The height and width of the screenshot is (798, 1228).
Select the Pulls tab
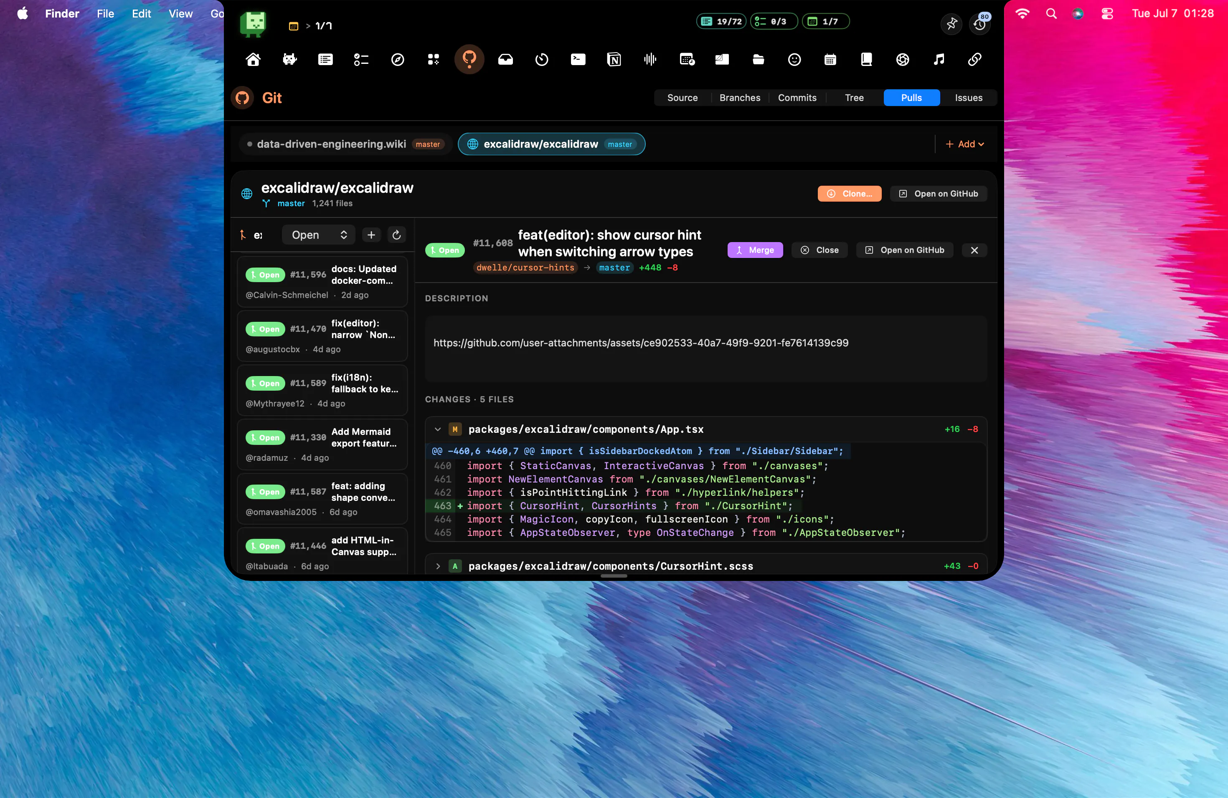tap(912, 98)
